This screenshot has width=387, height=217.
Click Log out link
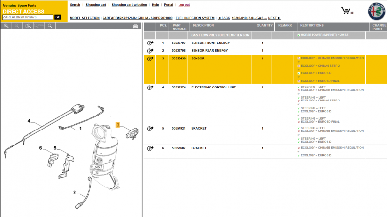click(184, 5)
